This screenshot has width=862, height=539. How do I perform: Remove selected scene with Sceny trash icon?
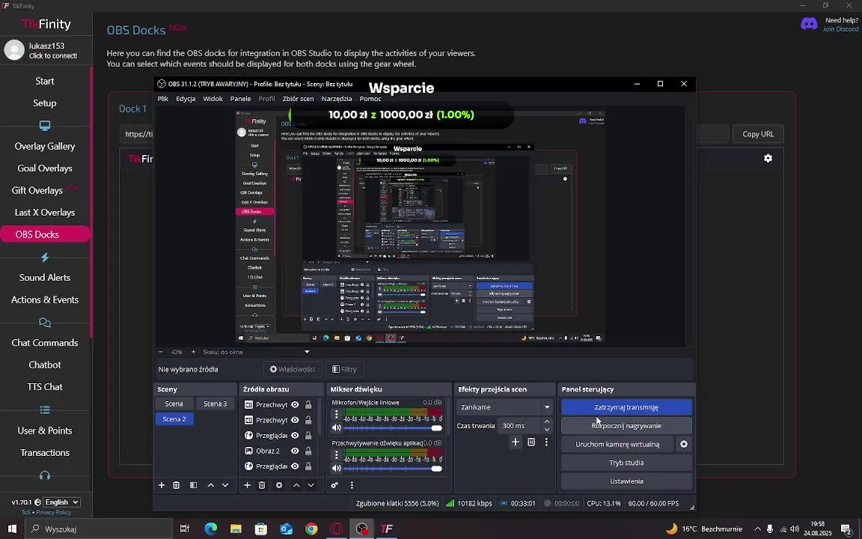[177, 485]
